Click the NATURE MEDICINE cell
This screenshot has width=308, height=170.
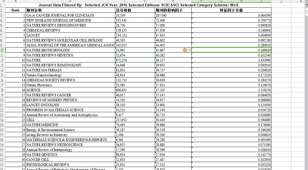70,125
